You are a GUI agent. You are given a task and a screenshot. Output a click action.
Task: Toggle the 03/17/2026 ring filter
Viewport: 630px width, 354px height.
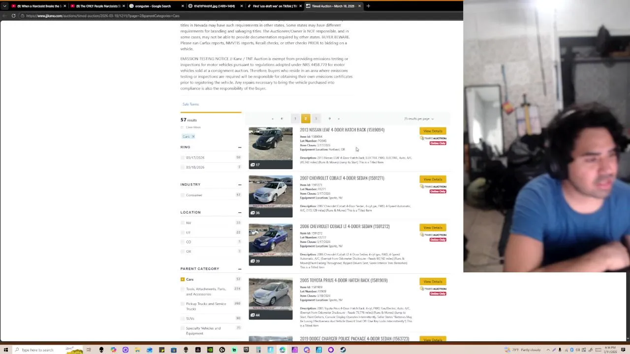(183, 157)
